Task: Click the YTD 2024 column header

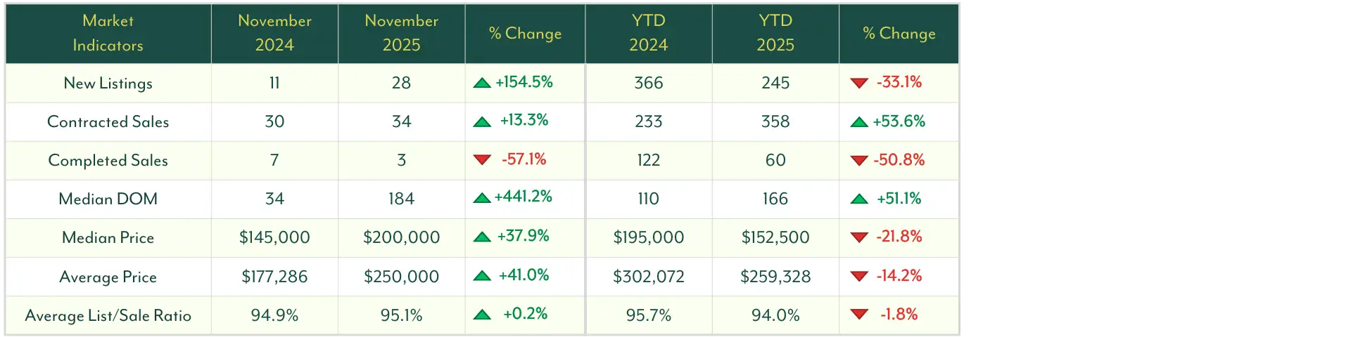Action: click(648, 33)
